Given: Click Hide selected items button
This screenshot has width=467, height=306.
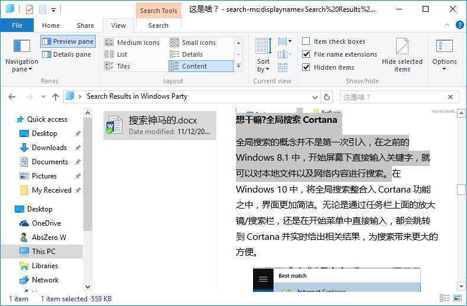Looking at the screenshot, I should [x=402, y=56].
